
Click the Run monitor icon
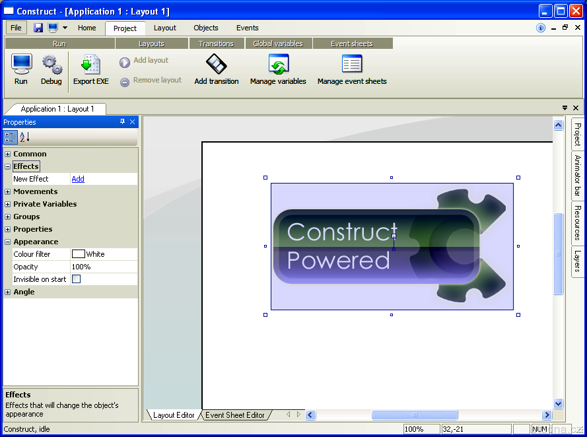tap(21, 64)
